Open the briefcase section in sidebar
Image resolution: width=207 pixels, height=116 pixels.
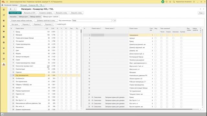tap(4, 26)
